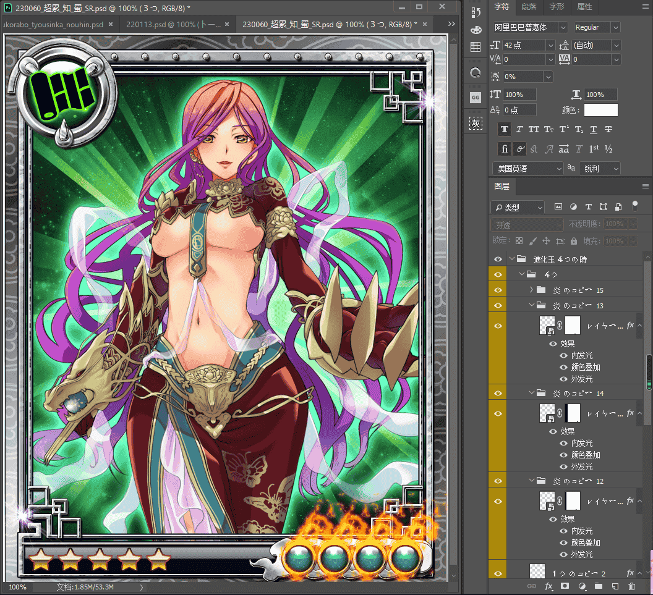Image resolution: width=653 pixels, height=595 pixels.
Task: Delete layer with trash icon
Action: tap(632, 586)
